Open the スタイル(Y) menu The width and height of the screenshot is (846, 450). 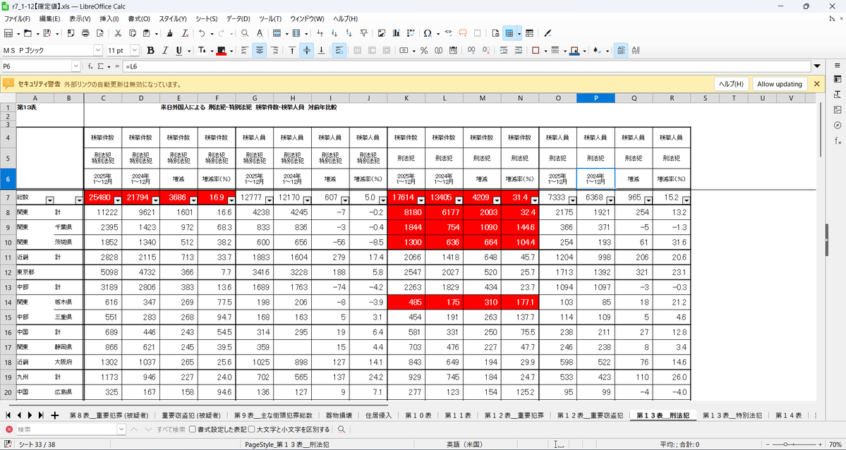[x=173, y=19]
